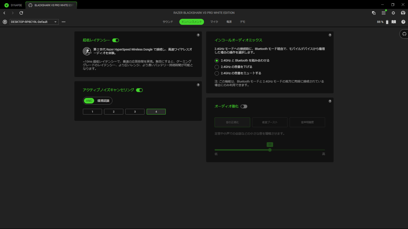Open the profile icon beside DESKTOP-RP8C19L-Default
The width and height of the screenshot is (408, 229).
pyautogui.click(x=5, y=22)
